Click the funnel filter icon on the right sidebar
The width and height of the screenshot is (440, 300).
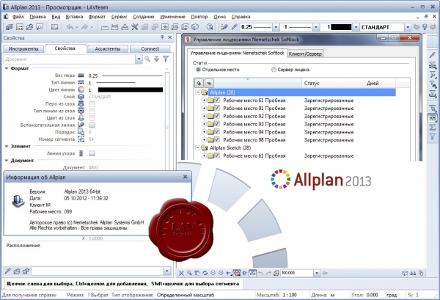[433, 136]
